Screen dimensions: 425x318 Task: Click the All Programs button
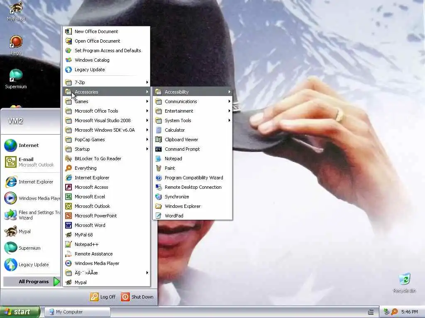pyautogui.click(x=32, y=282)
